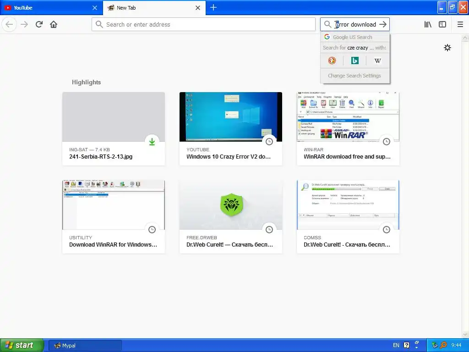Open Change Search Settings
This screenshot has width=469, height=352.
click(x=355, y=76)
